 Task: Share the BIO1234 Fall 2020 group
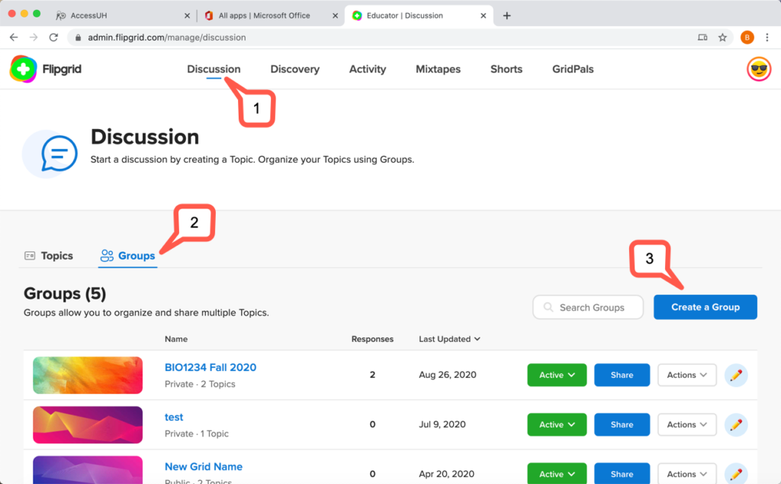click(x=622, y=375)
